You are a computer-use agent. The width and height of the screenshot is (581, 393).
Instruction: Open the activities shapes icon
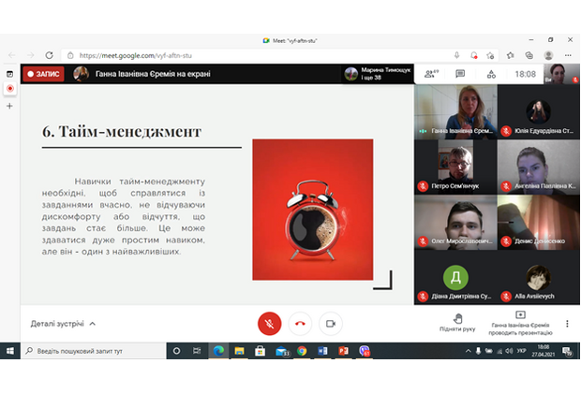pos(491,74)
